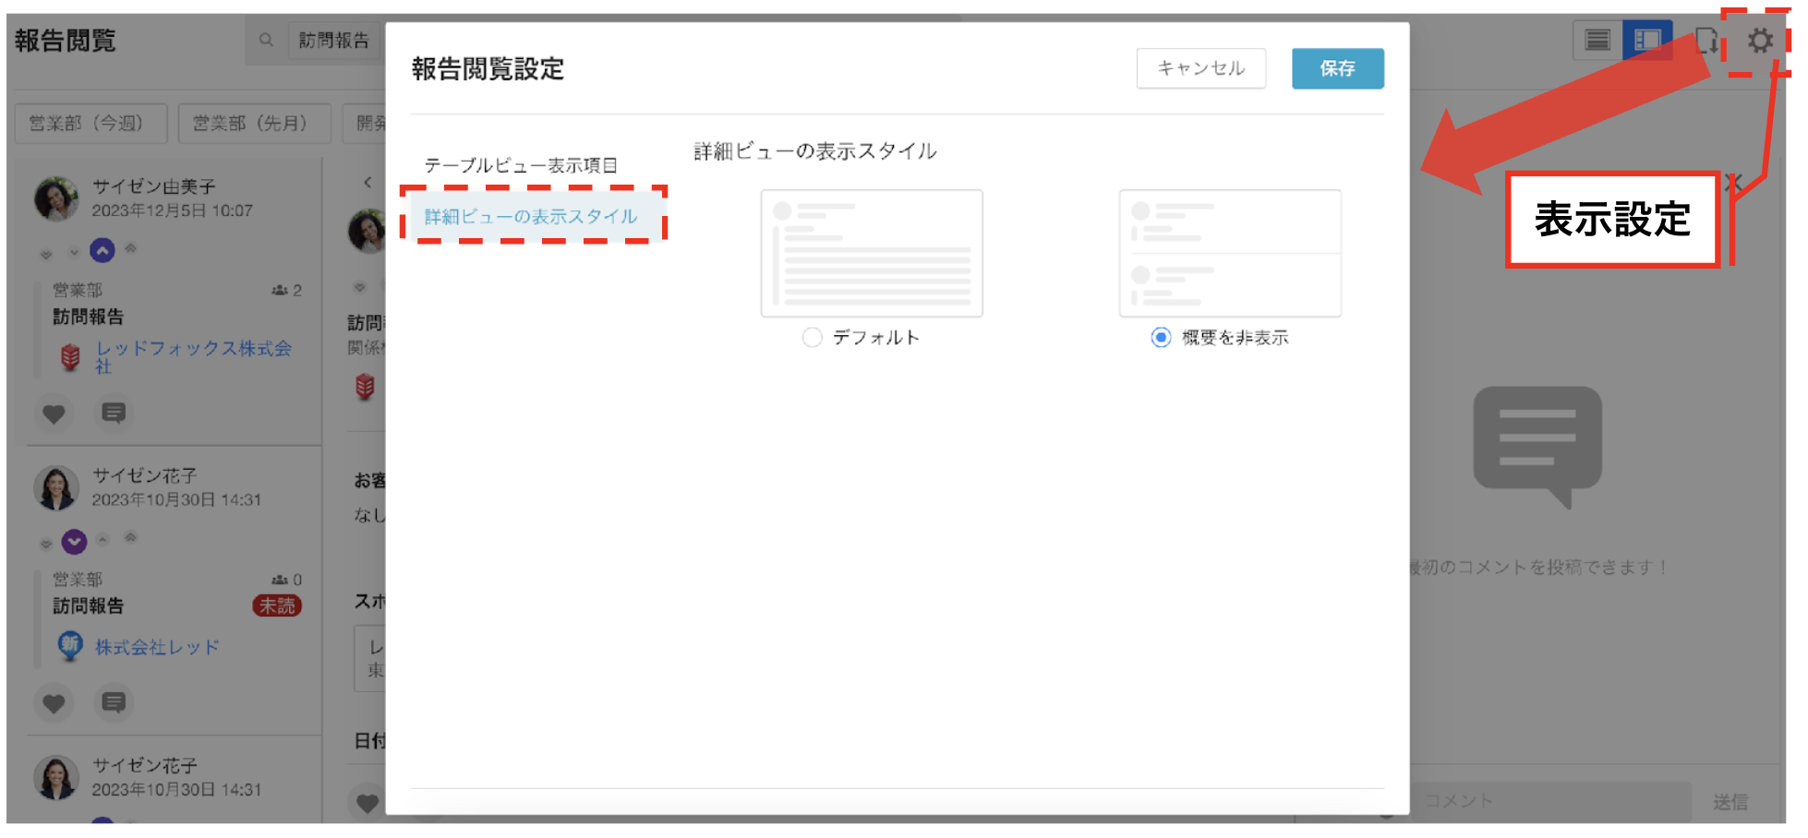The width and height of the screenshot is (1808, 838).
Task: Click the highlighted purple down-chevron on 花子's report
Action: pyautogui.click(x=75, y=541)
